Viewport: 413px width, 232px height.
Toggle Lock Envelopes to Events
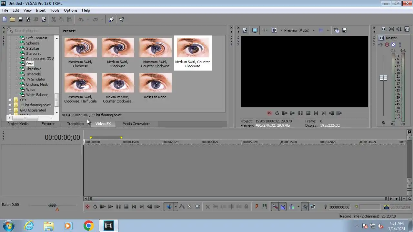point(305,207)
